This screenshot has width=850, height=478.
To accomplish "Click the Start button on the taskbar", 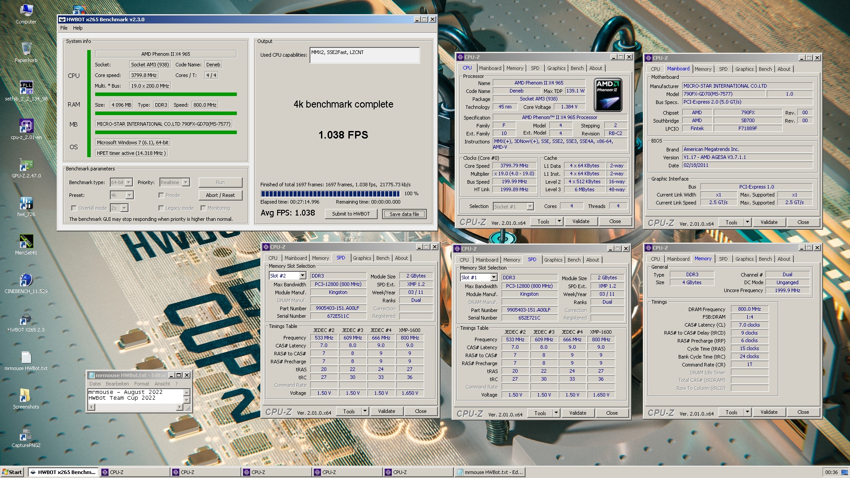I will pyautogui.click(x=12, y=472).
